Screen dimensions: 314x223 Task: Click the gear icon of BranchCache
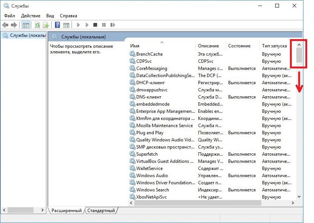pos(132,54)
